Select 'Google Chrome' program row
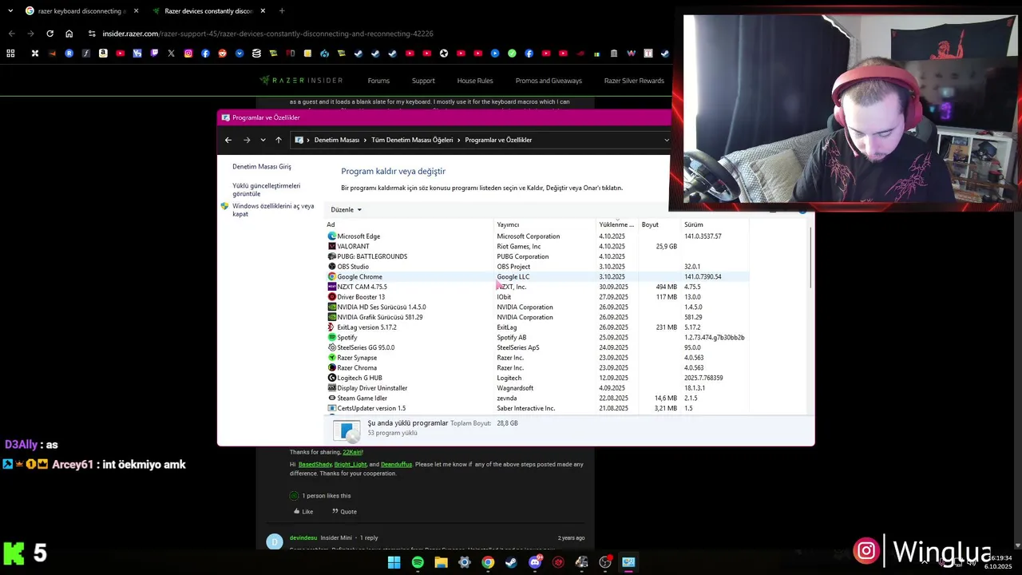The image size is (1022, 575). tap(537, 277)
